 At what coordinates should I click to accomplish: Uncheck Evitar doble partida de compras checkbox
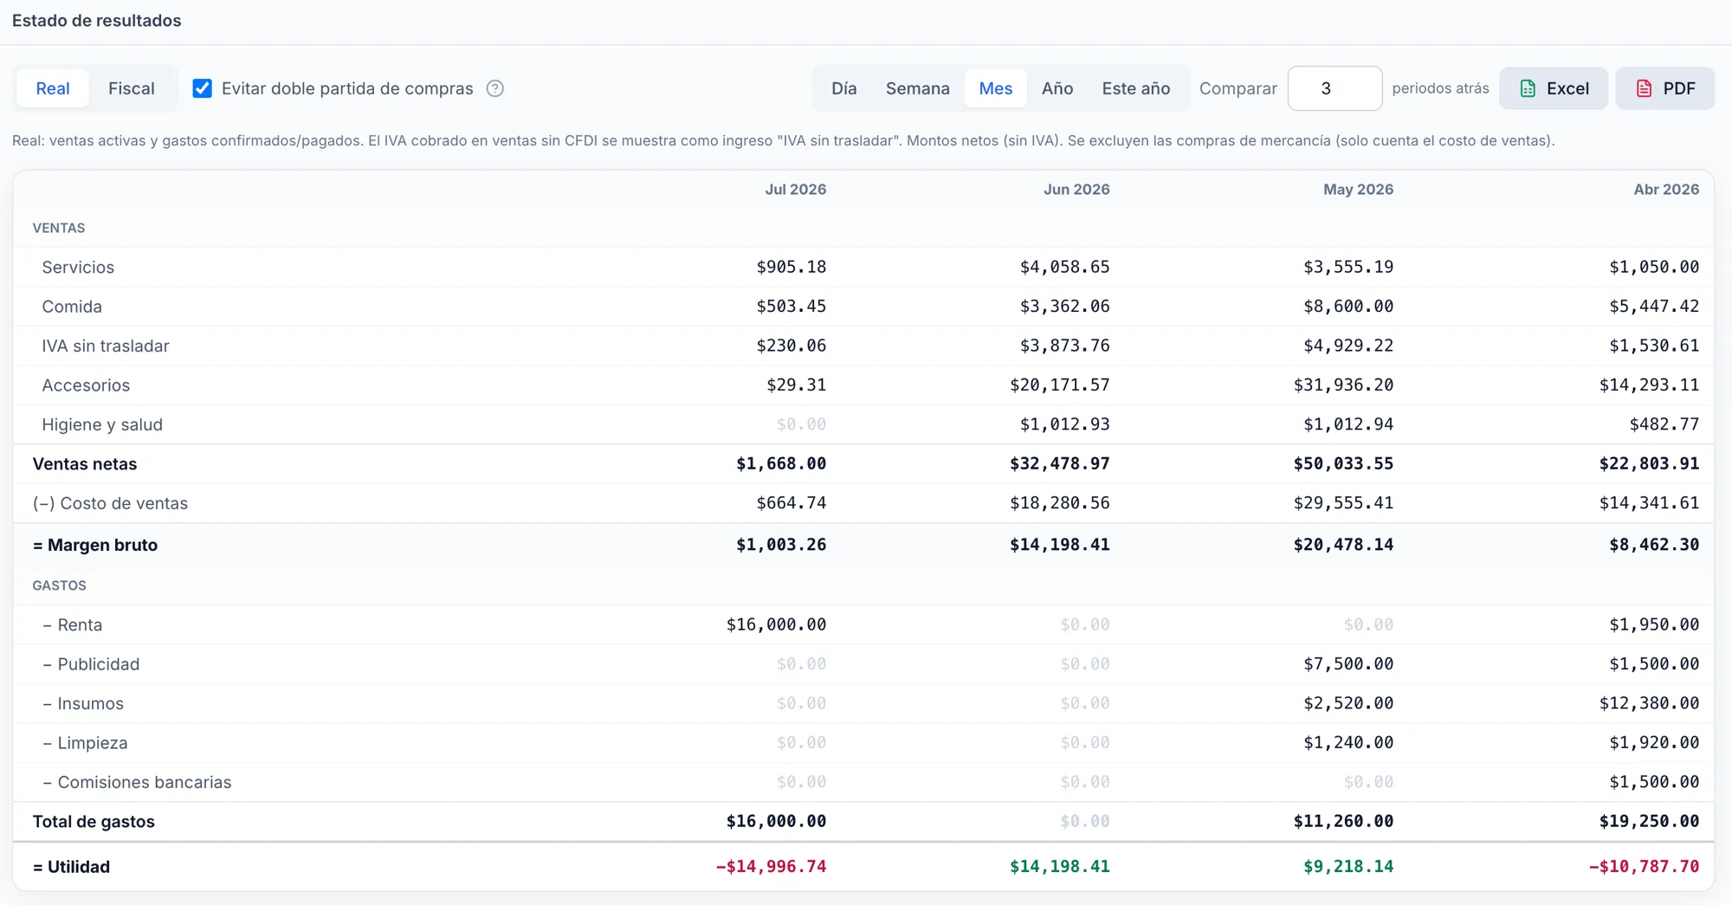point(202,88)
